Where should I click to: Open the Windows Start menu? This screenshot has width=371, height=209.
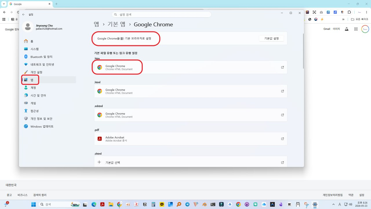click(x=34, y=204)
